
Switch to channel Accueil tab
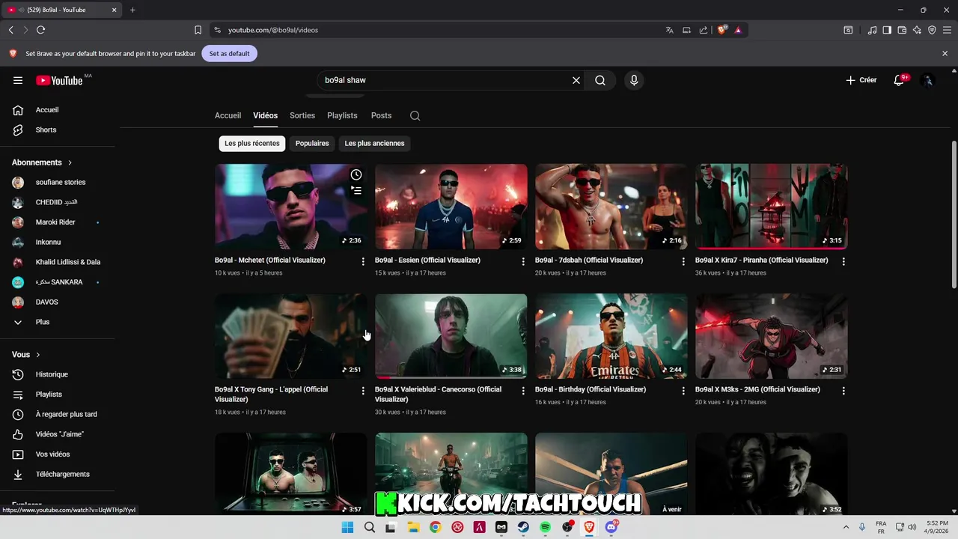point(228,115)
